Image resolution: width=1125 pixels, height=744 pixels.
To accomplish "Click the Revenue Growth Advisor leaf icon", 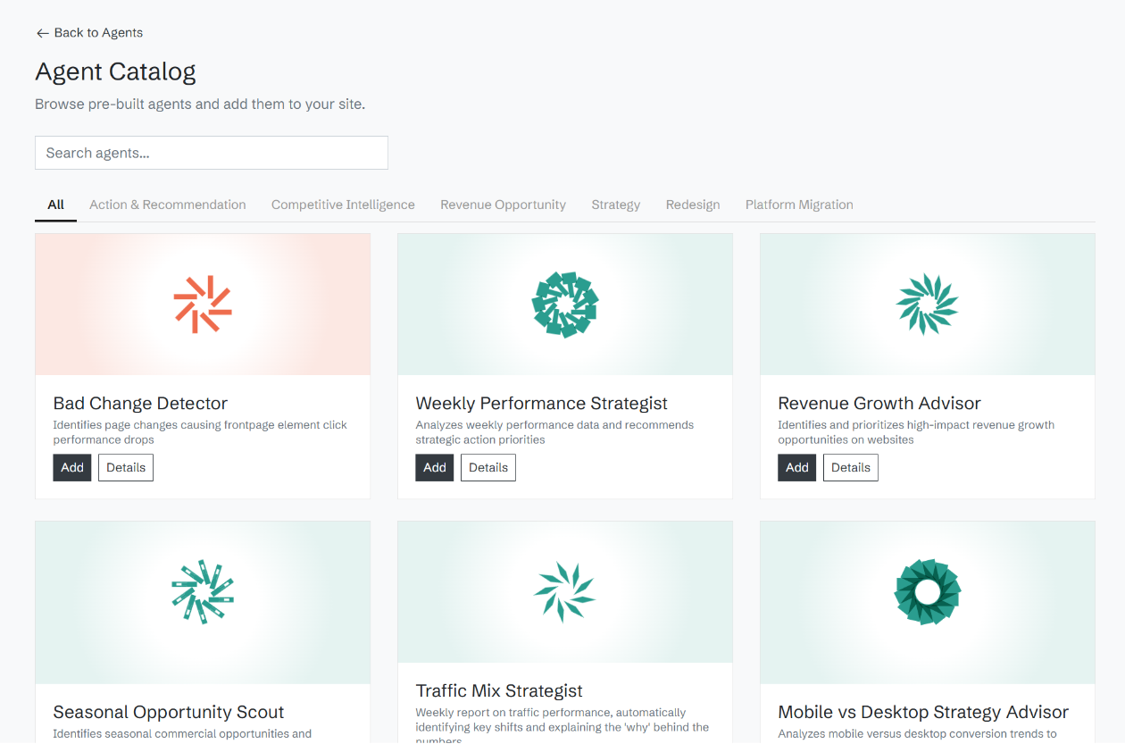I will point(928,305).
